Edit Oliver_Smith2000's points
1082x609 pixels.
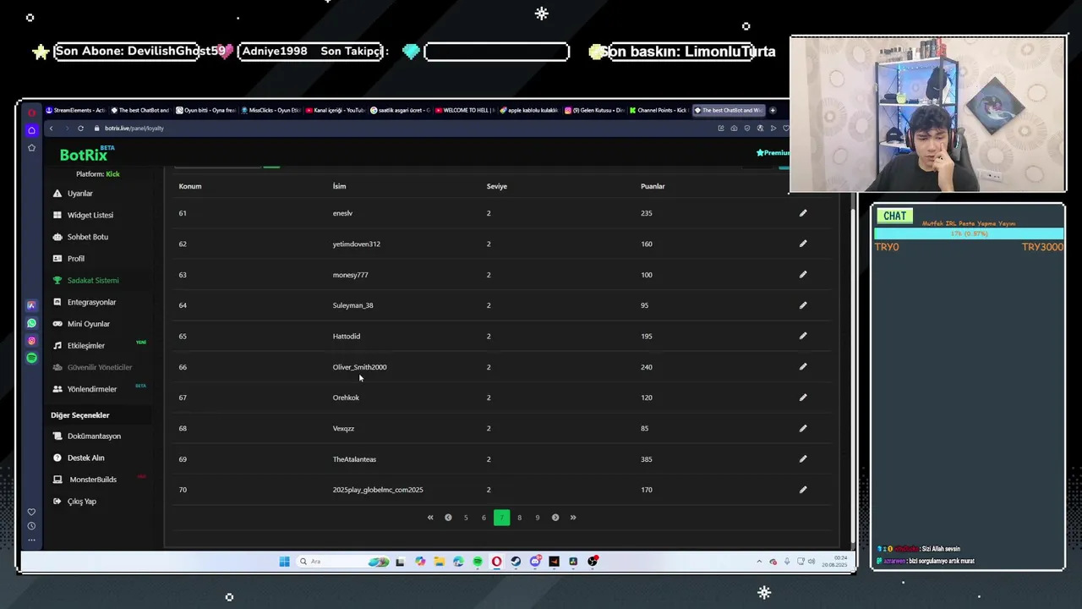[x=803, y=366]
